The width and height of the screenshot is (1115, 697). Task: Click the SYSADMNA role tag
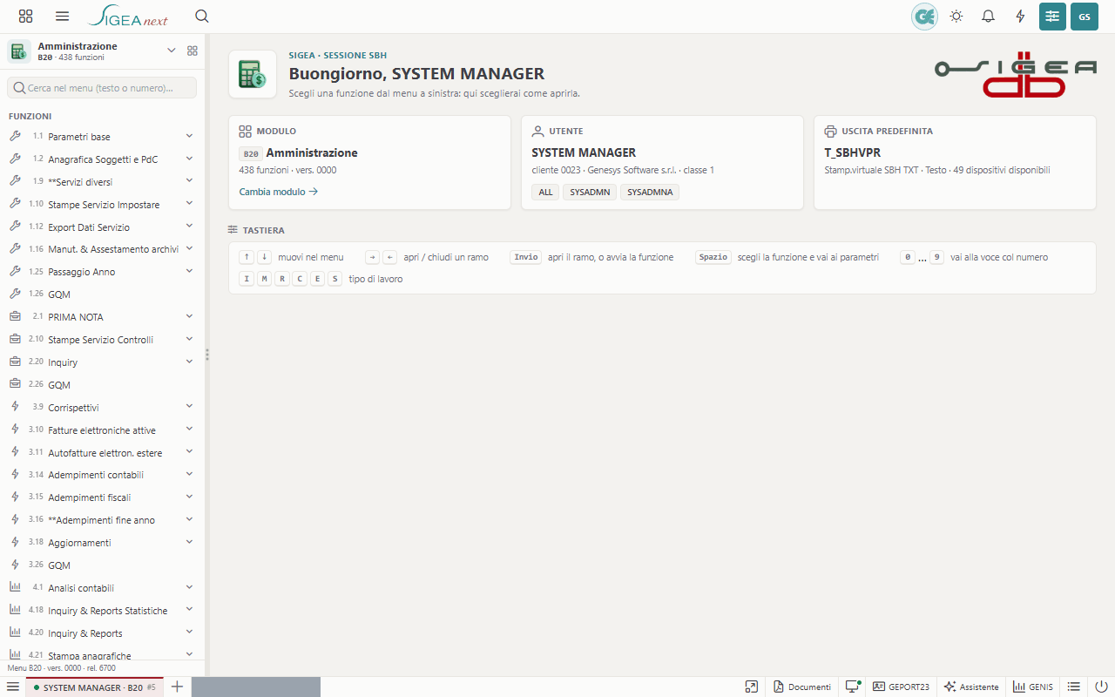pos(650,193)
